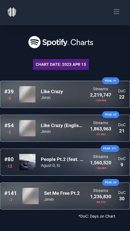
Task: Click the PEAK: #11 badge
Action: tap(110, 148)
